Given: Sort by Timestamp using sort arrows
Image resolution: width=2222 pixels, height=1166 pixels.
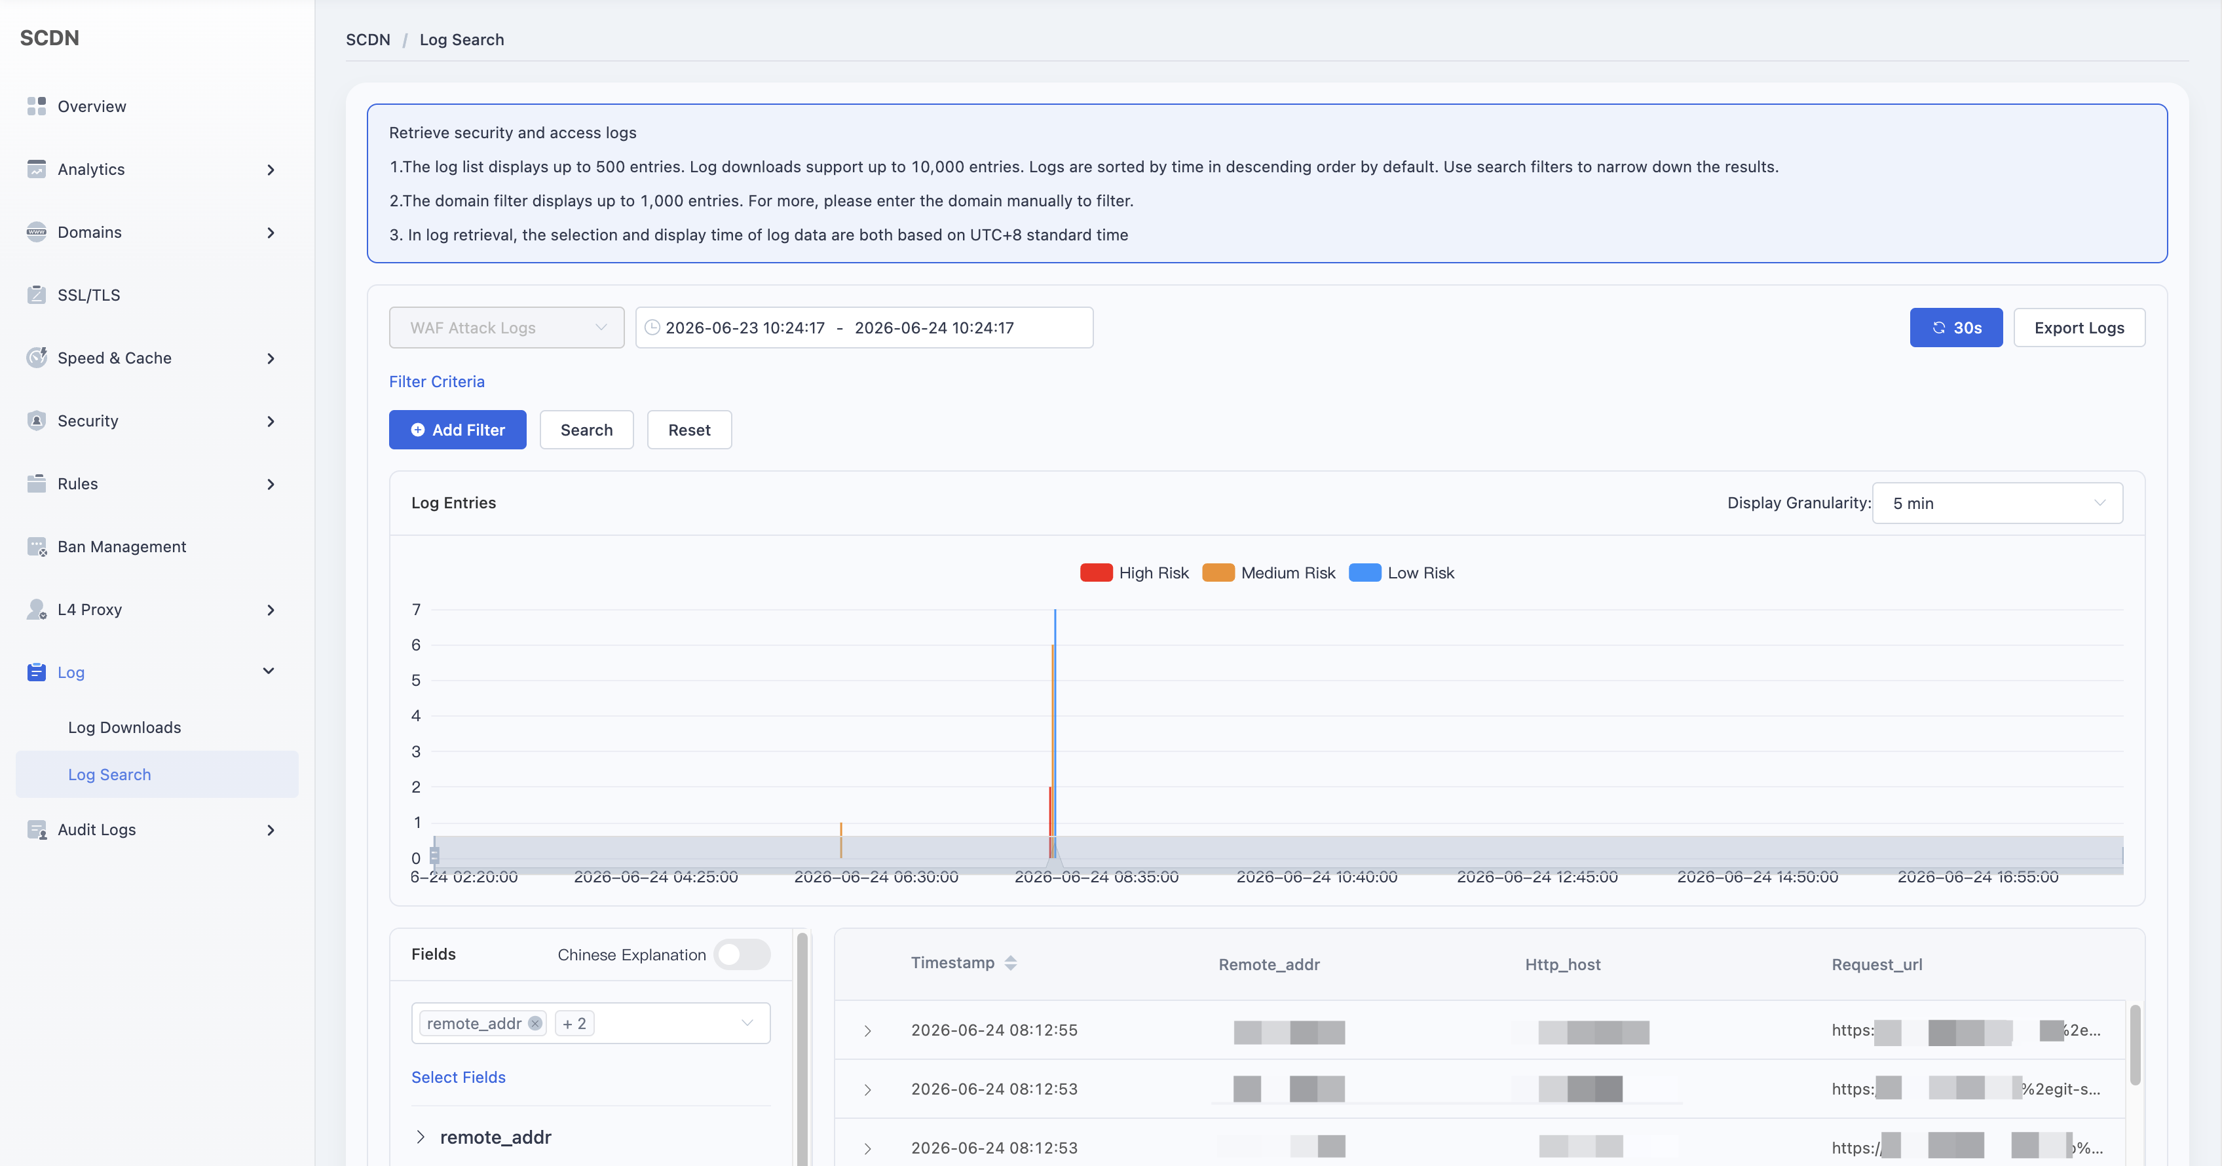Looking at the screenshot, I should click(1011, 964).
